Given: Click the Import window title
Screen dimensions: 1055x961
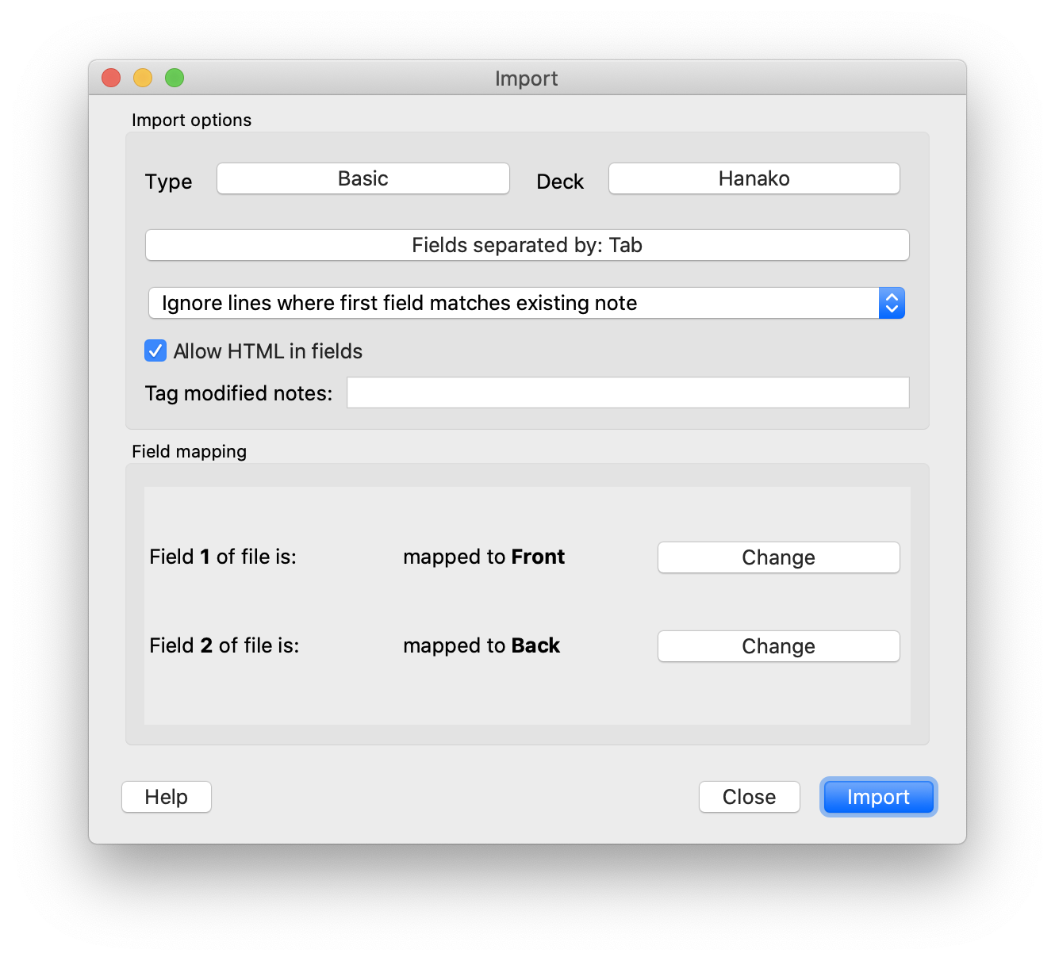Looking at the screenshot, I should tap(527, 78).
